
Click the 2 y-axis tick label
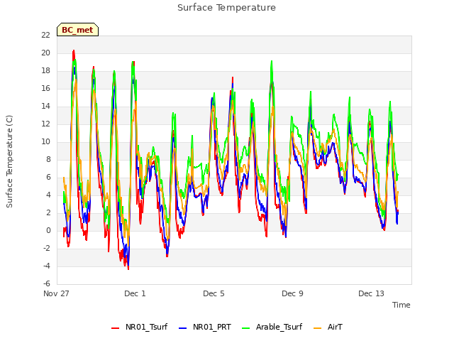(48, 213)
